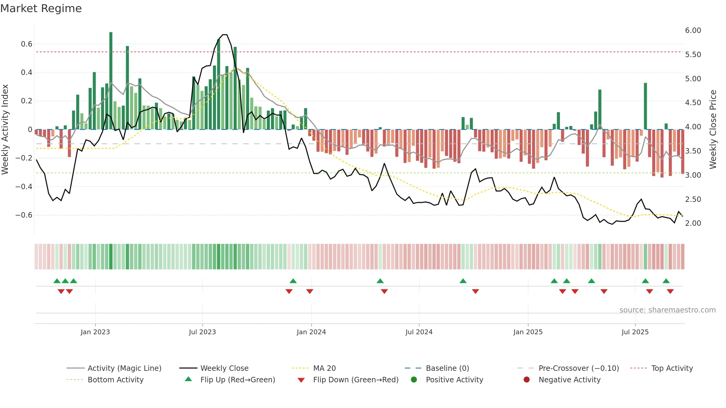Click the Weekly Activity Index axis title
726x408 pixels.
5,129
